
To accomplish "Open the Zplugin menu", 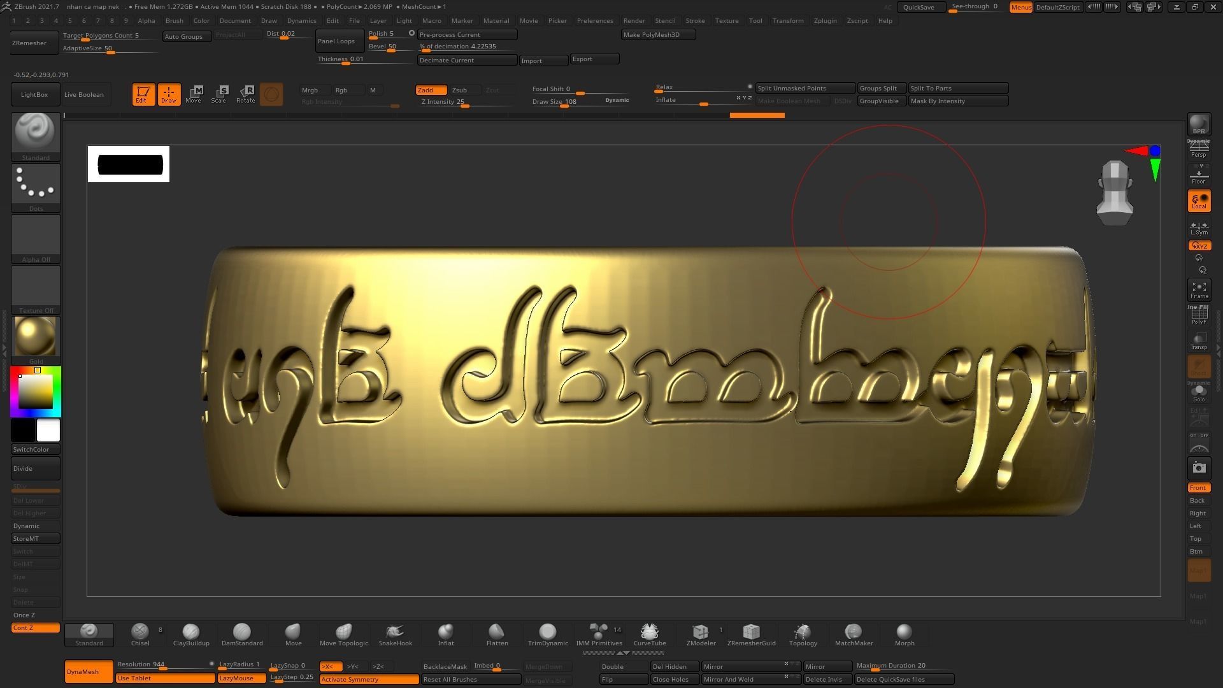I will pyautogui.click(x=825, y=20).
